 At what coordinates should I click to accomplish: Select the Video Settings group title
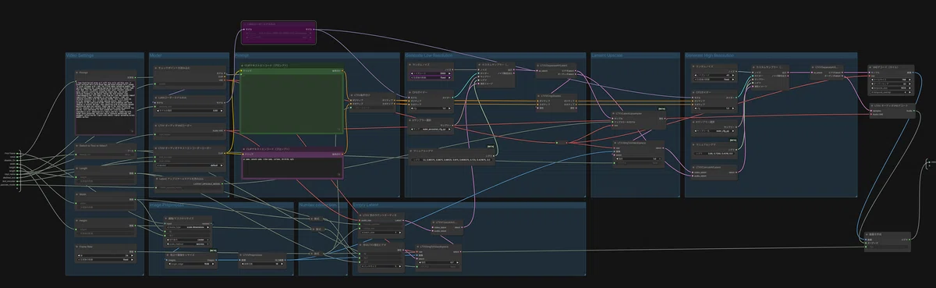pos(80,56)
